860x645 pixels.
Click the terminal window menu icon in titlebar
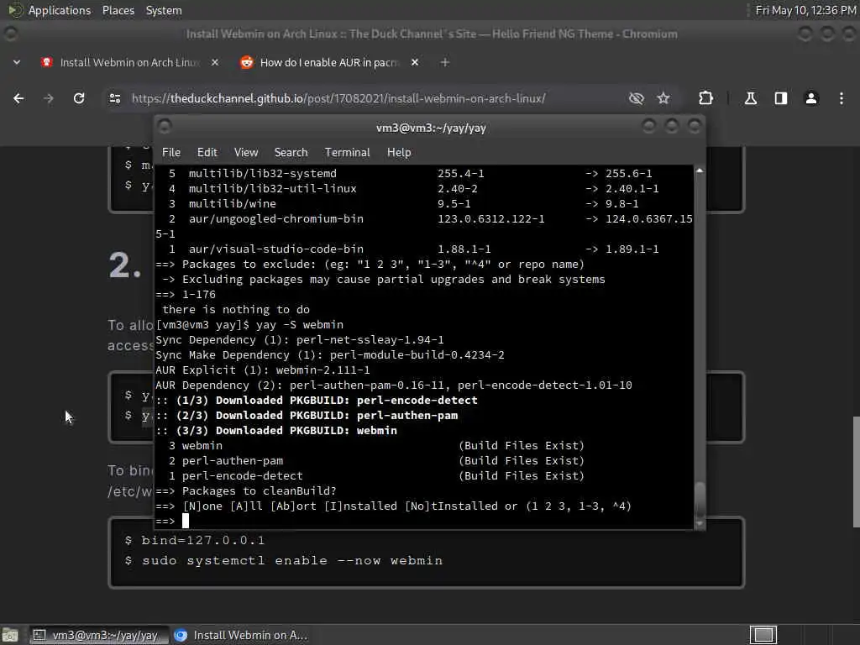point(165,127)
